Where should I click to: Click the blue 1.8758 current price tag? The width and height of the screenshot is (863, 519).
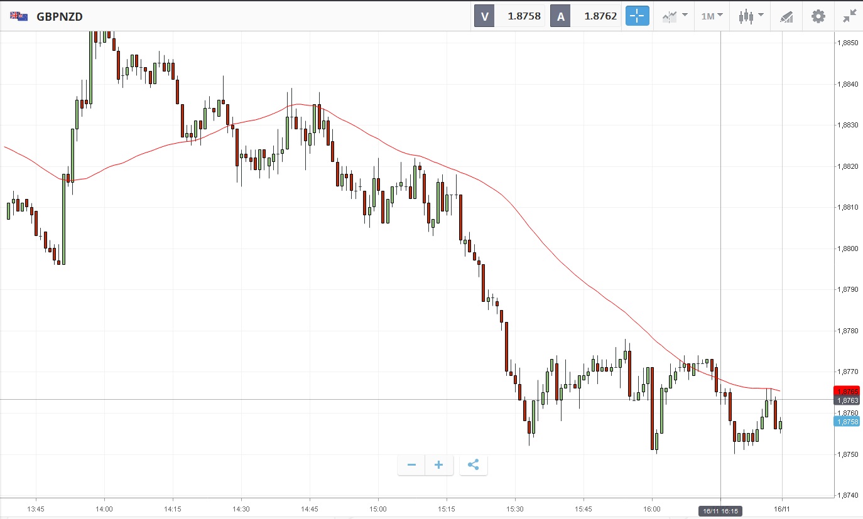pos(846,422)
